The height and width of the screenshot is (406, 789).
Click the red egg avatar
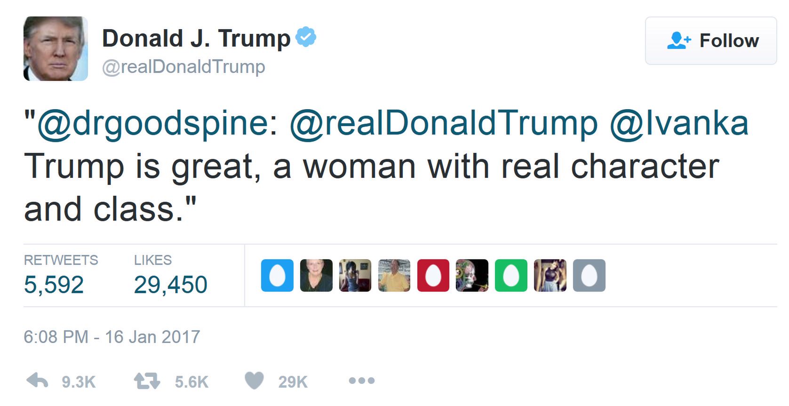tap(433, 275)
